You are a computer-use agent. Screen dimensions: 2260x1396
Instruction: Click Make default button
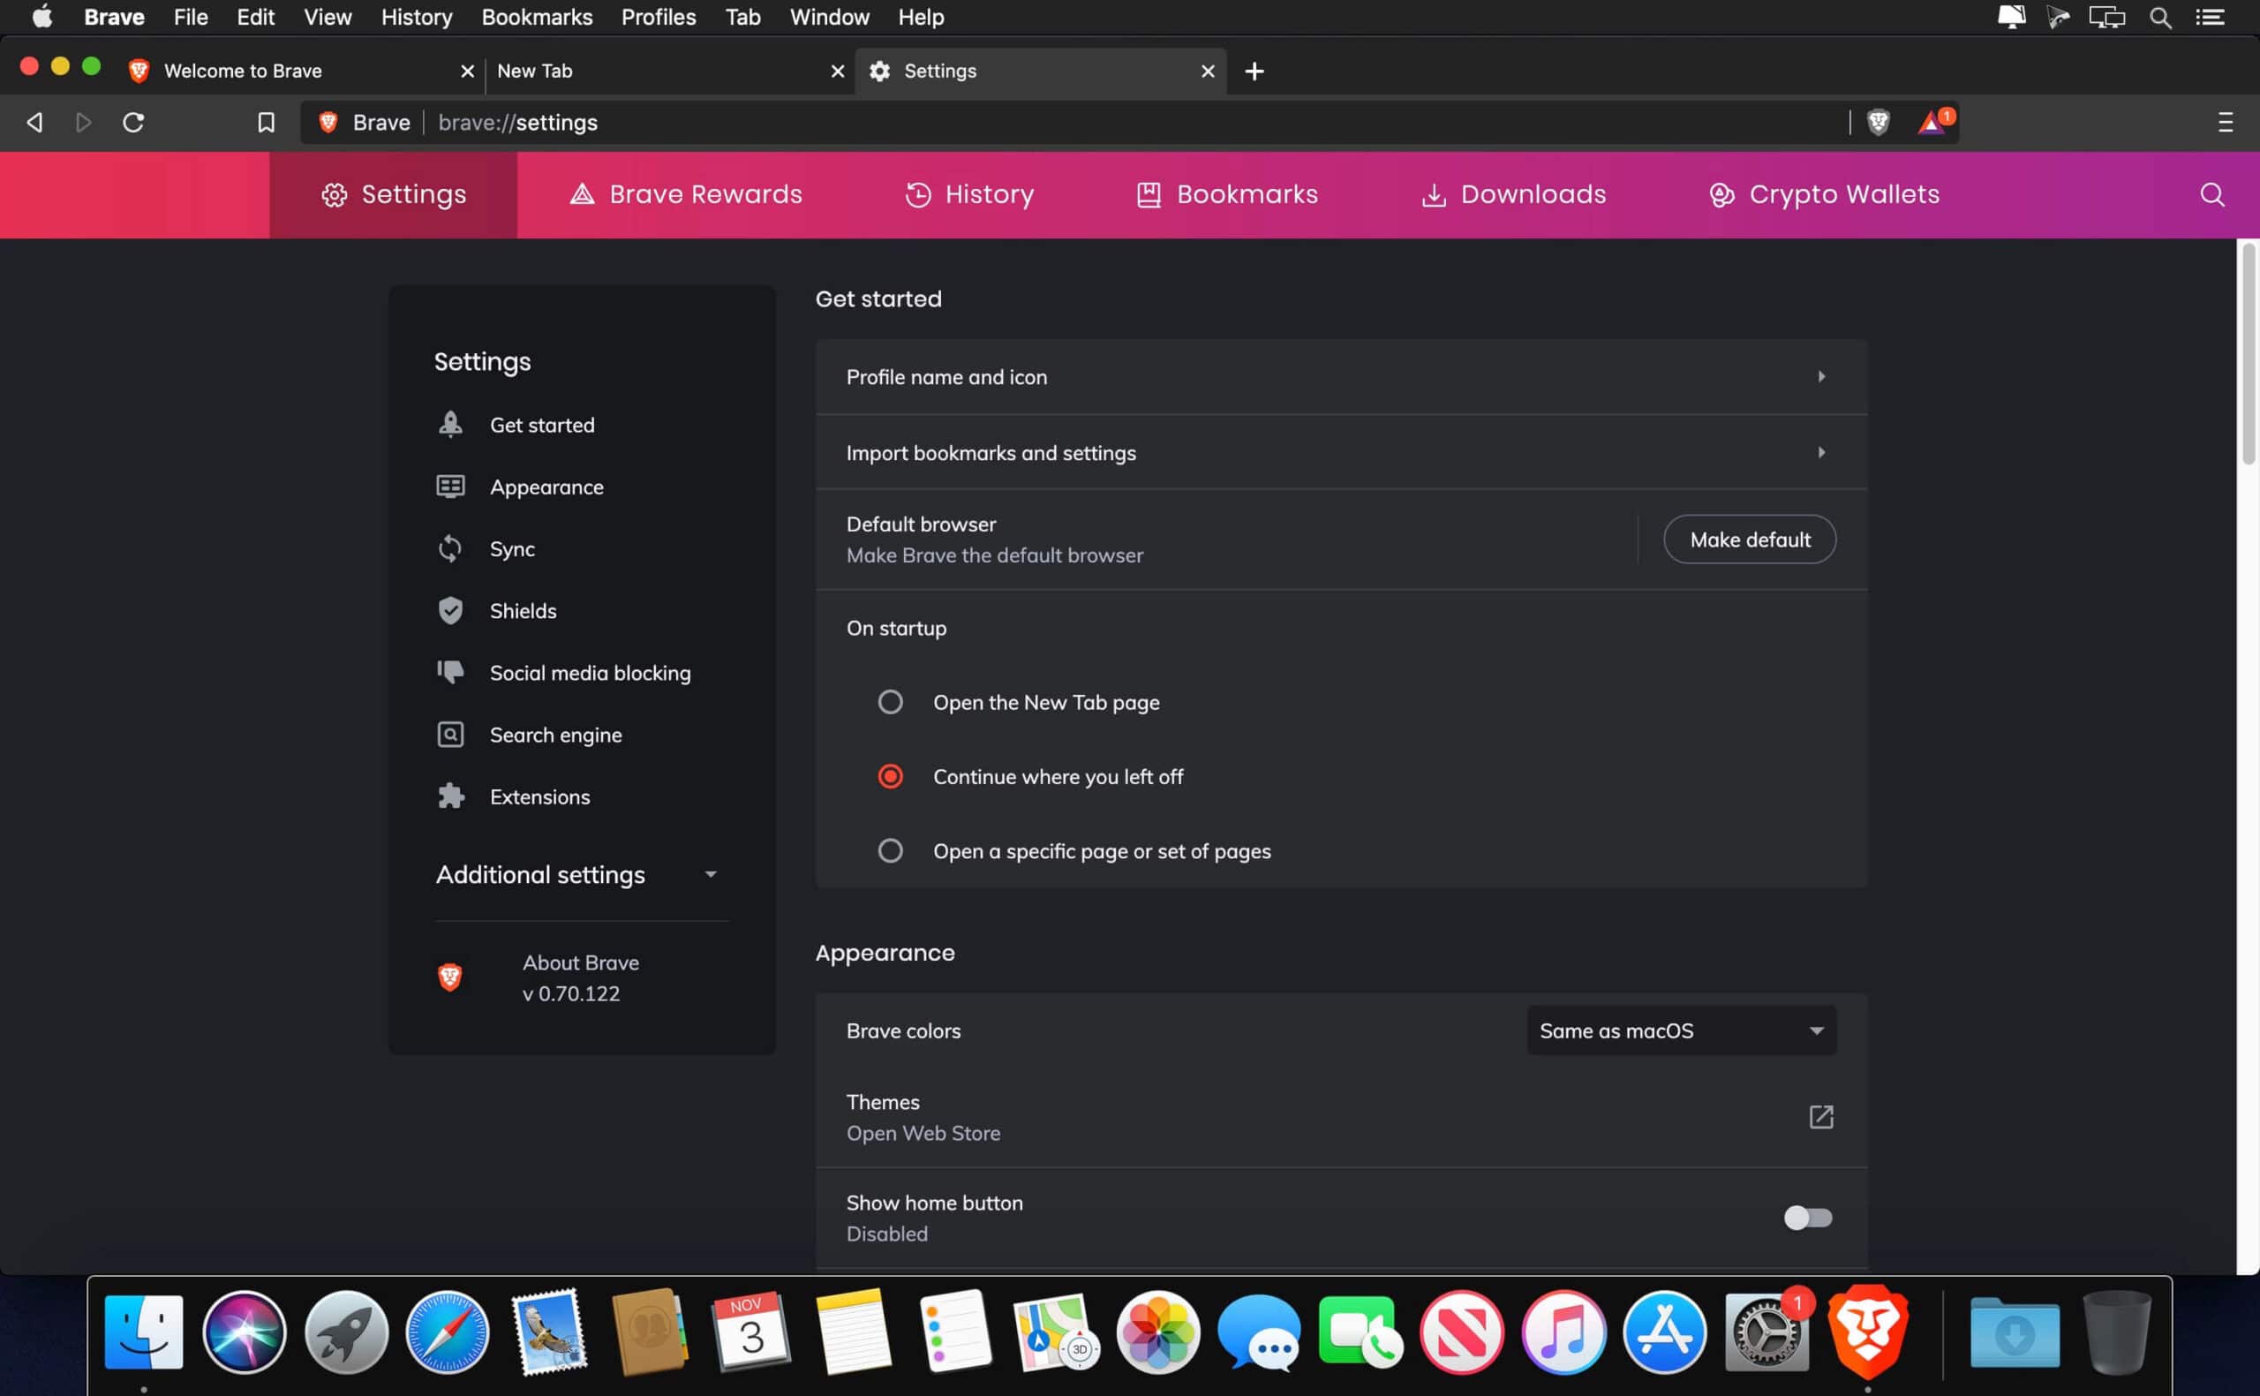tap(1750, 539)
